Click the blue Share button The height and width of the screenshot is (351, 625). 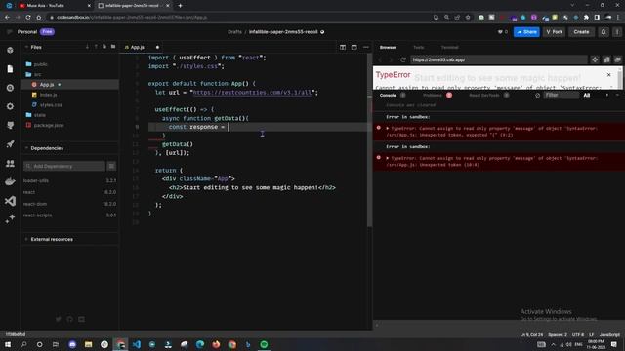526,32
